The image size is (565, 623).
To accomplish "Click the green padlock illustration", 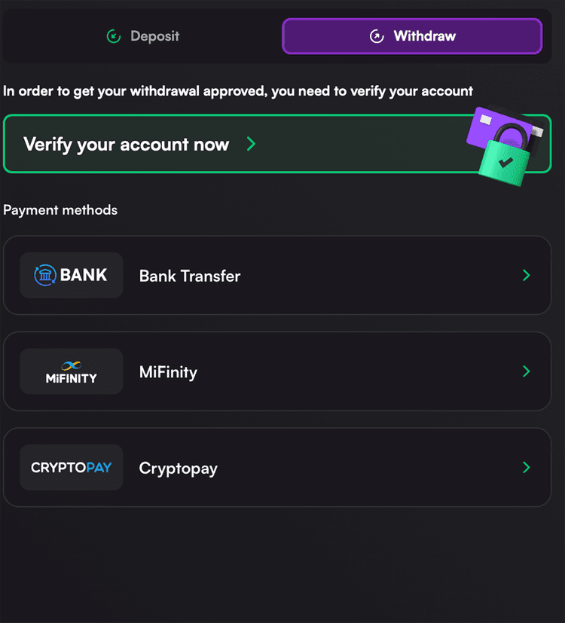I will point(505,156).
